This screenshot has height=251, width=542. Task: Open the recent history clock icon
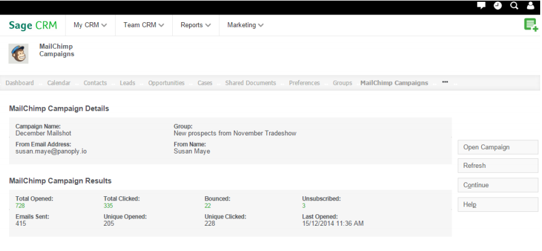tap(497, 5)
